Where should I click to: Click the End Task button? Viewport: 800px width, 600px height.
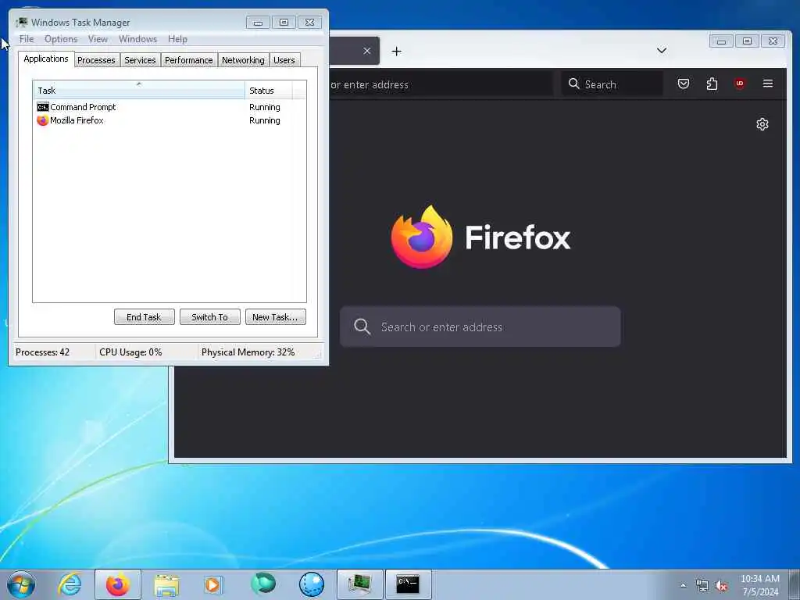coord(144,317)
